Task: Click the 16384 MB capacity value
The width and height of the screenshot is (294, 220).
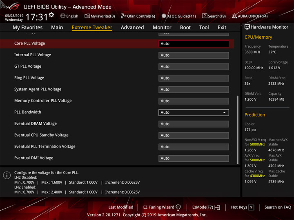Action: 276,99
